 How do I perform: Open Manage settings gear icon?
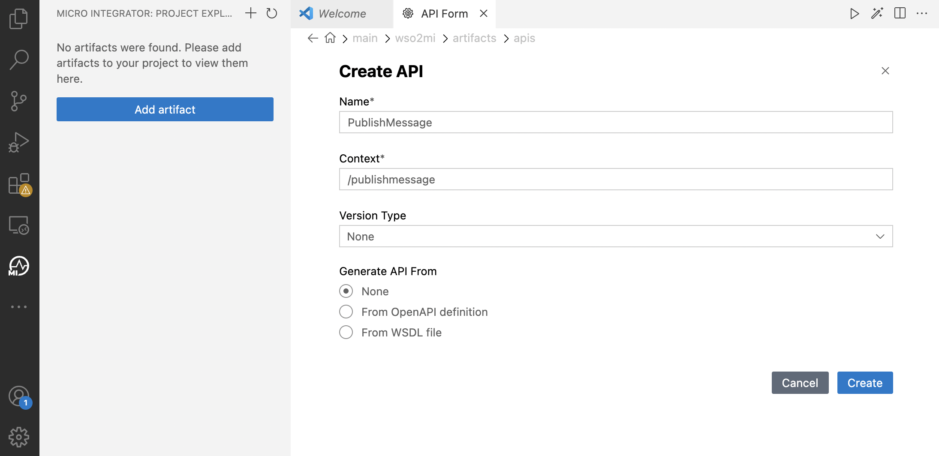coord(19,437)
